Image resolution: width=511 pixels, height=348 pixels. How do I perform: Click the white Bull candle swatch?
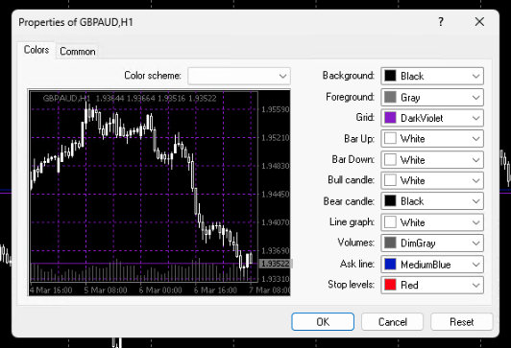[390, 180]
